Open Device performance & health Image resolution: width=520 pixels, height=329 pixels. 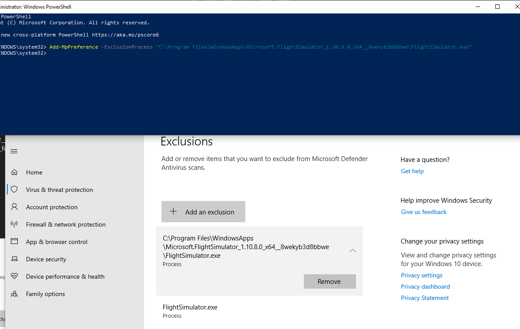coord(66,276)
